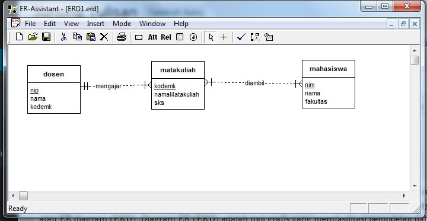Activate the pointer selection mode
The image size is (427, 221).
point(211,37)
